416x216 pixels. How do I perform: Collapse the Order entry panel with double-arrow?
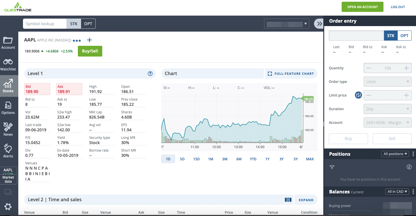point(319,24)
